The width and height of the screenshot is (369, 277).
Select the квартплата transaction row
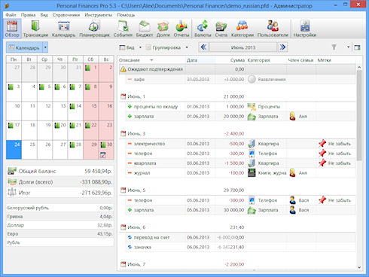point(240,163)
